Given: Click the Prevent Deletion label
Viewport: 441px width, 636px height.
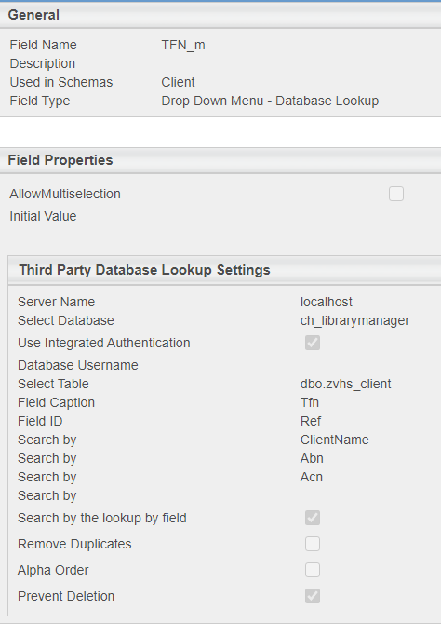Looking at the screenshot, I should click(x=66, y=596).
